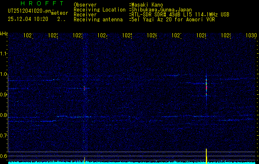The image size is (259, 164).
Task: Click the 1025 time axis label
Action: (127, 36)
